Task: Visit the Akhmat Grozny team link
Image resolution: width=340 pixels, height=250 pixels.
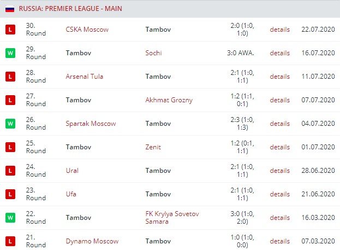Action: coord(169,100)
